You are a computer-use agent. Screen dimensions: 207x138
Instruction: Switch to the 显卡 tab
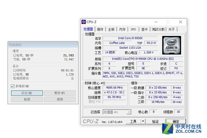click(145, 29)
